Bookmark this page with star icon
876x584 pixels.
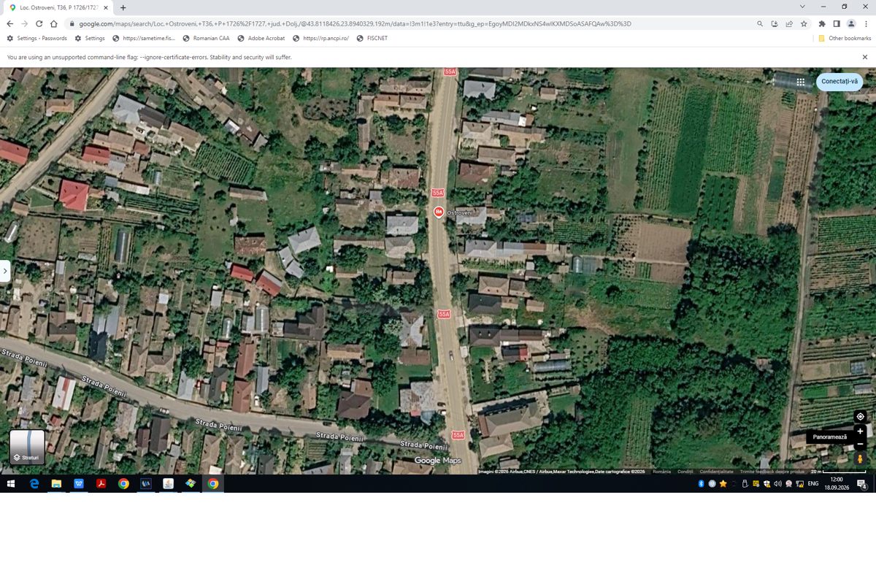pos(804,23)
